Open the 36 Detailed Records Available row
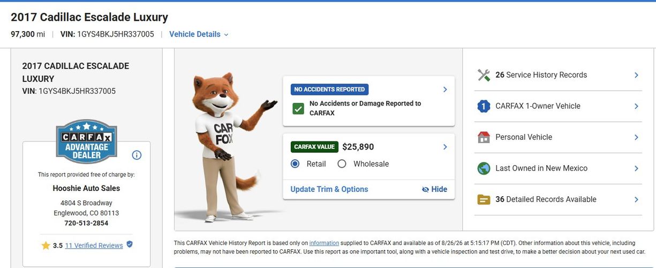 point(558,199)
